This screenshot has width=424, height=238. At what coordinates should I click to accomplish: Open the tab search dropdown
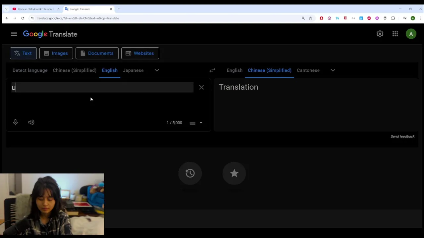click(x=6, y=9)
